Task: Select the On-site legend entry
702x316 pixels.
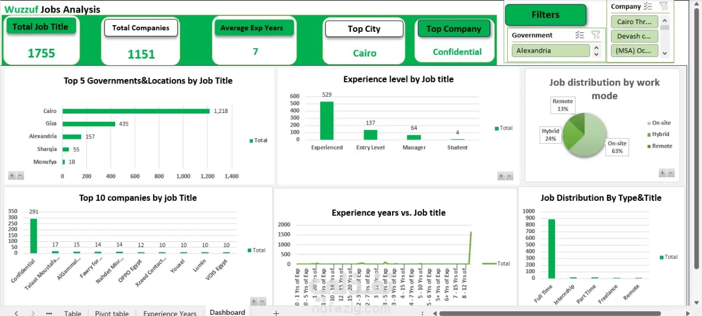Action: click(658, 123)
